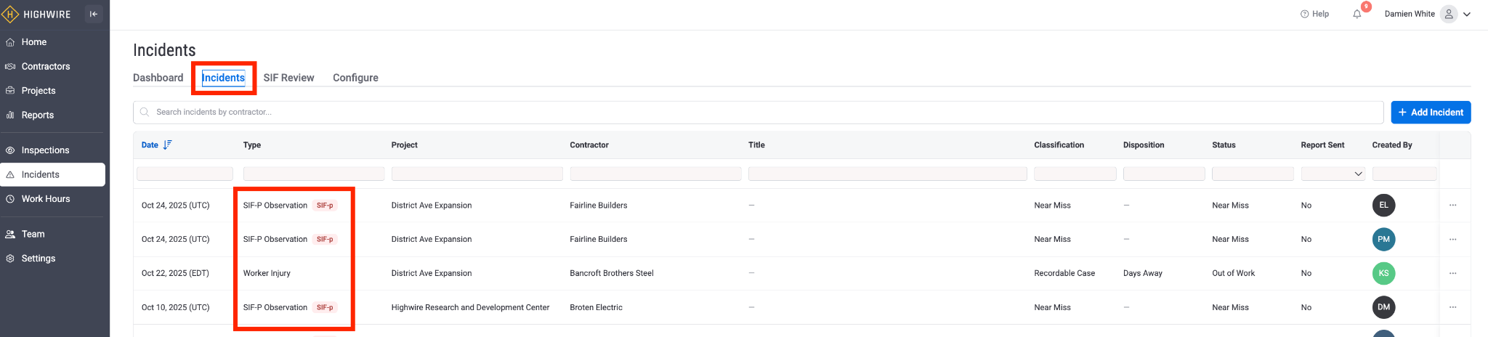Image resolution: width=1488 pixels, height=337 pixels.
Task: Select the Dashboard tab
Action: tap(158, 78)
